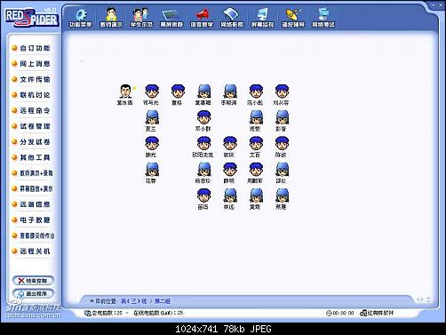This screenshot has width=446, height=335.
Task: Open the 功能菜单 gear icon in toolbar
Action: (80, 18)
